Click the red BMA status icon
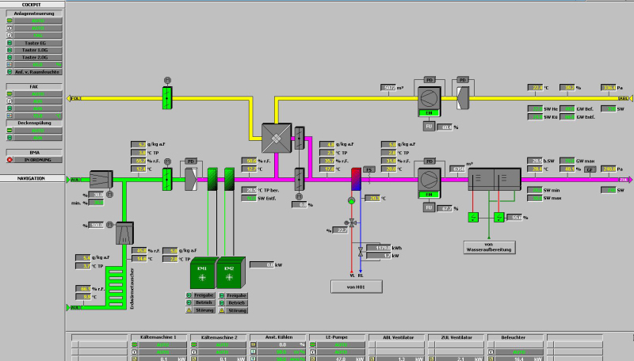 (x=10, y=160)
